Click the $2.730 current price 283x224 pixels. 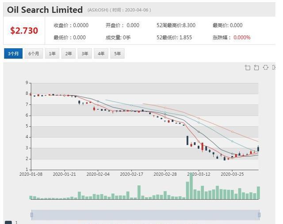(24, 31)
